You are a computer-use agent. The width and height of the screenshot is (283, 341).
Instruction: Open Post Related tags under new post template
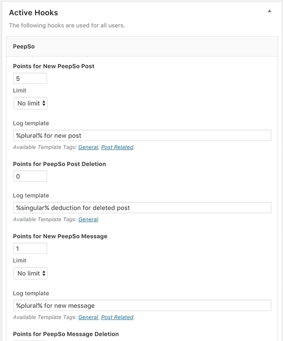click(117, 147)
